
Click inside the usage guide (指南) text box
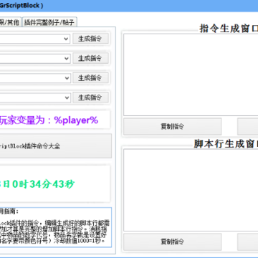point(55,227)
